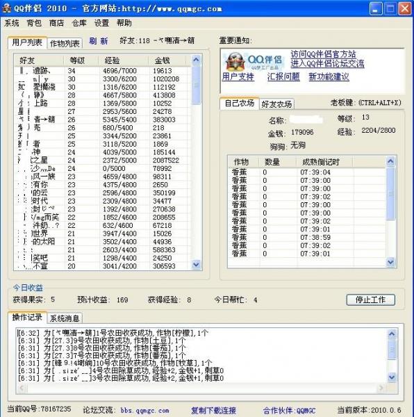This screenshot has width=414, height=417.
Task: Switch to the 操作记录 tab
Action: pos(27,318)
